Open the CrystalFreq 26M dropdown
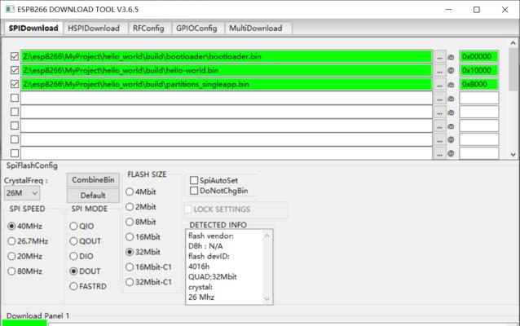This screenshot has width=520, height=326. pyautogui.click(x=22, y=193)
